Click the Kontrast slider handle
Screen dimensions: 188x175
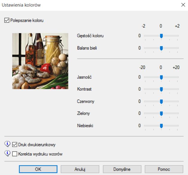161,89
